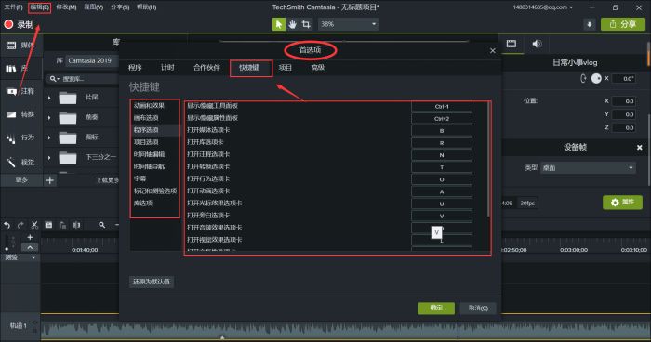This screenshot has height=342, width=651.
Task: Expand the first library folder arrow
Action: (x=49, y=98)
